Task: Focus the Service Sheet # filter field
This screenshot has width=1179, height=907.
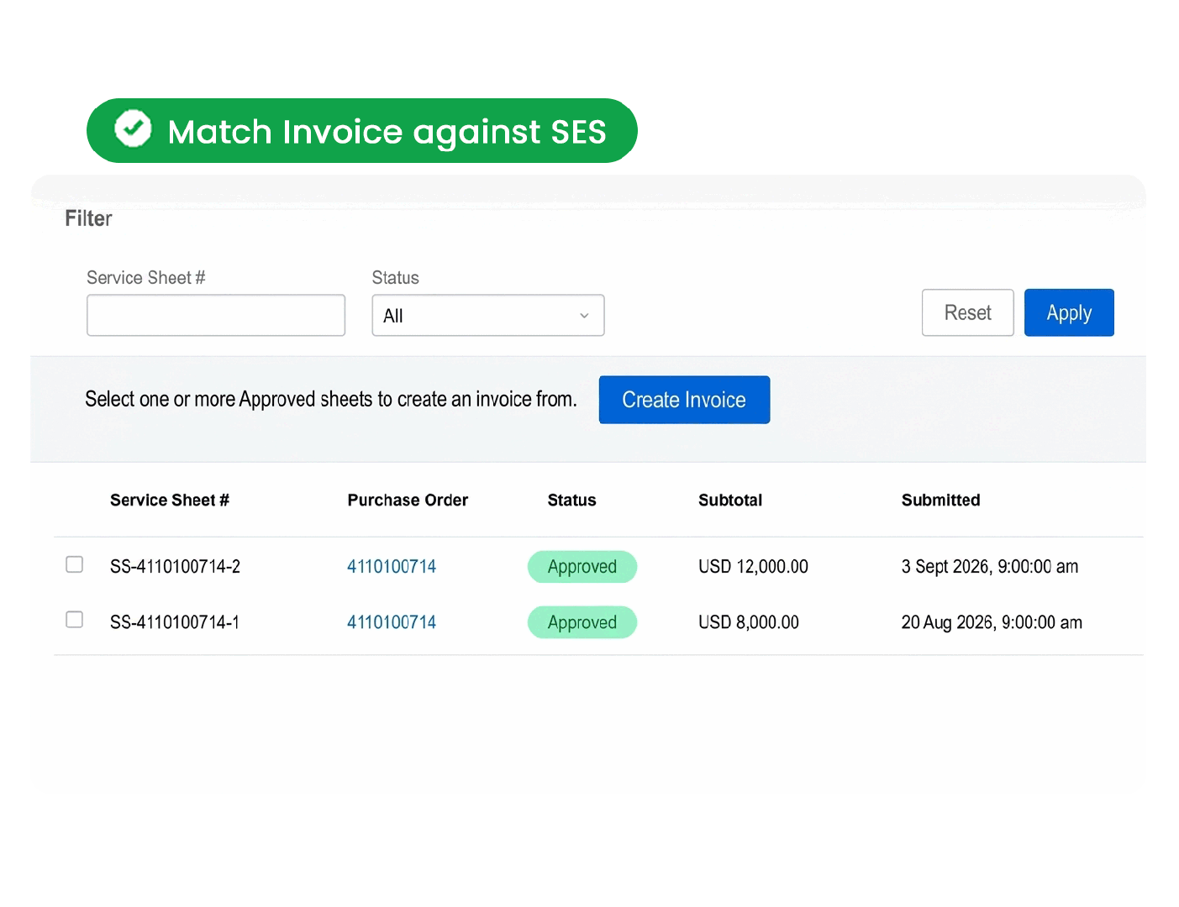Action: pos(216,316)
